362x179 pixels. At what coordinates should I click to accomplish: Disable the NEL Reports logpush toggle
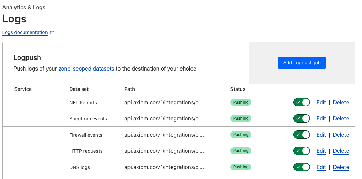302,102
